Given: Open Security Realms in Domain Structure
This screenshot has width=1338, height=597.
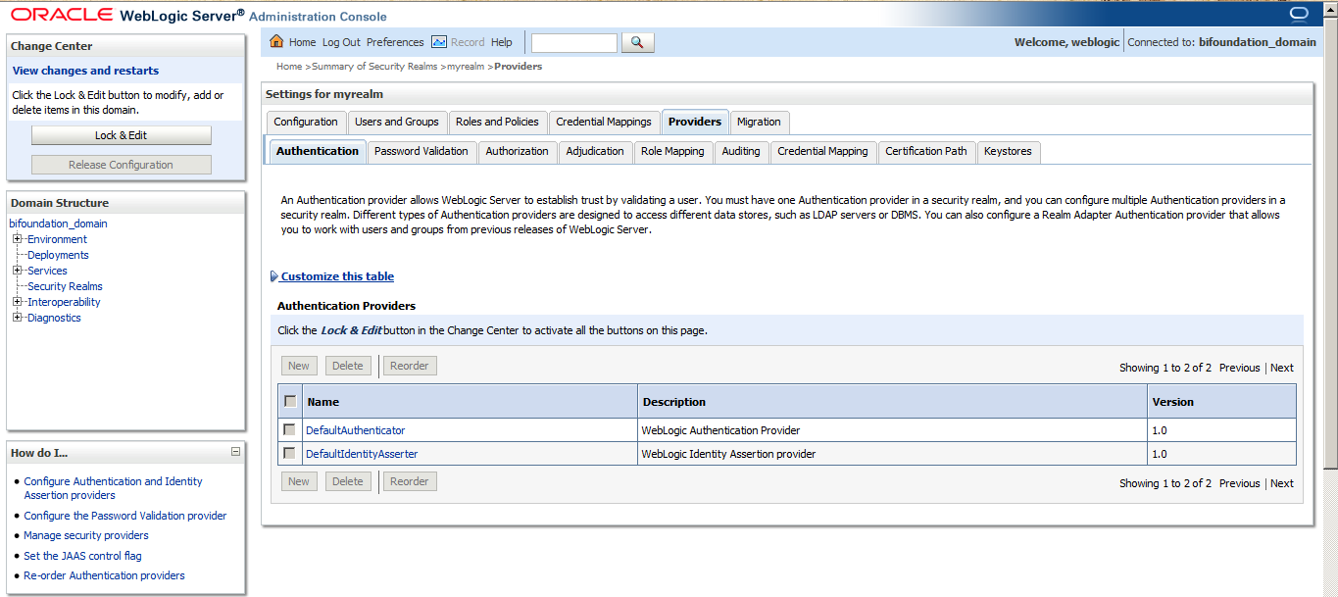Looking at the screenshot, I should [65, 286].
